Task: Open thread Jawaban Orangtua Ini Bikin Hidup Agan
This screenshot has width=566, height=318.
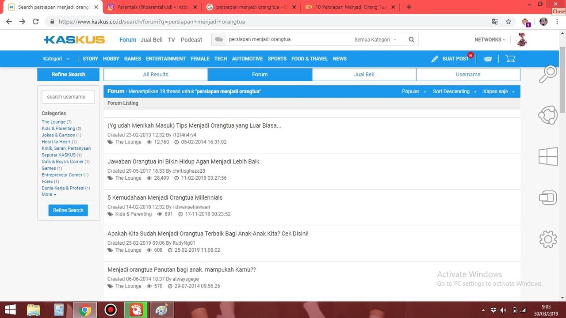Action: [184, 162]
